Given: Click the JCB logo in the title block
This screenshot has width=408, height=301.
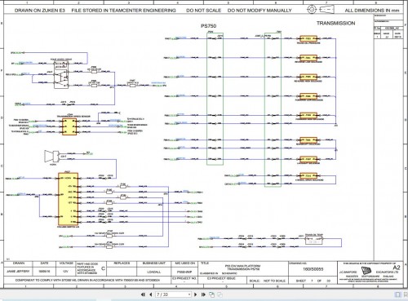Looking at the screenshot, I should tap(366, 271).
